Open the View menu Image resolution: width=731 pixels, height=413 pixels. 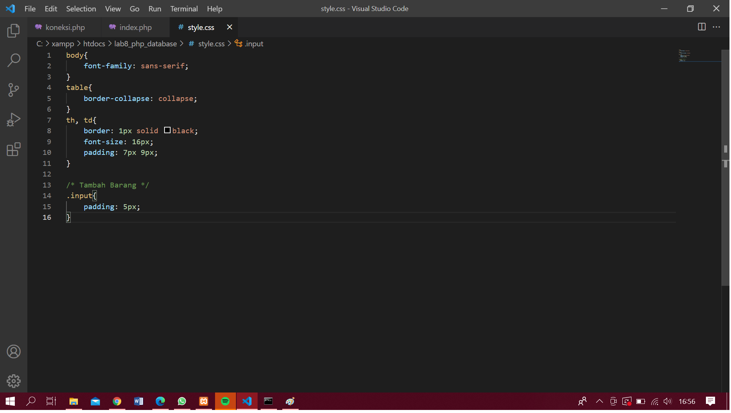click(x=113, y=9)
